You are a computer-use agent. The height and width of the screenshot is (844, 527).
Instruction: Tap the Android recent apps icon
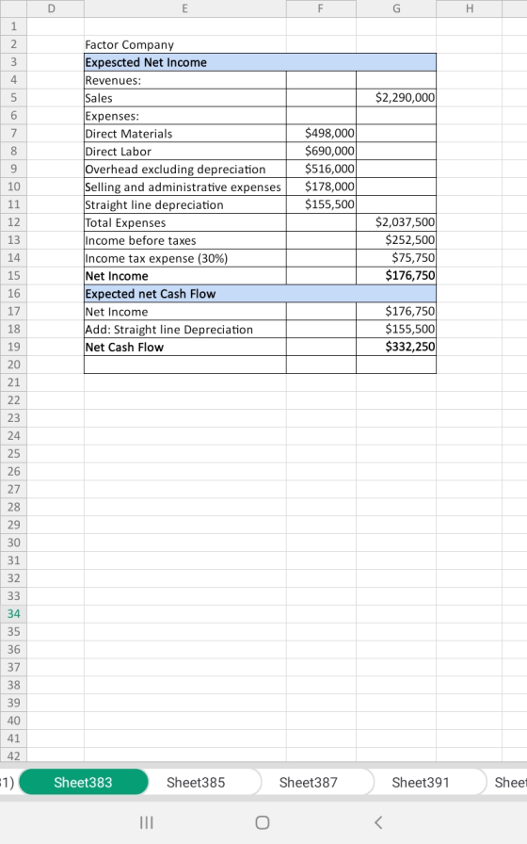pos(146,822)
